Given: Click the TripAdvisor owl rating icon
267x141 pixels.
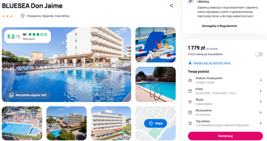Looking at the screenshot, I should 24,35.
